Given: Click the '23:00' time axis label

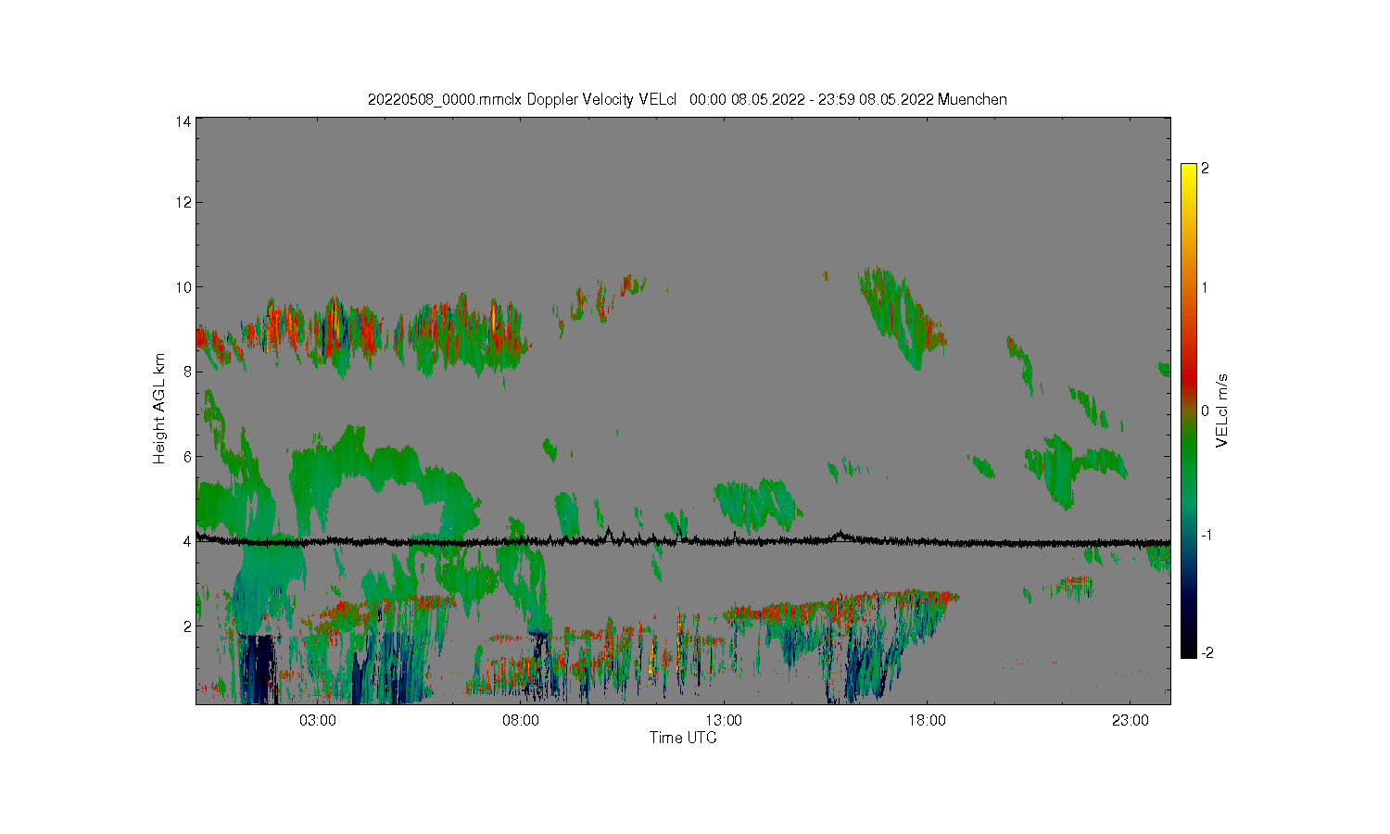Looking at the screenshot, I should 1130,721.
